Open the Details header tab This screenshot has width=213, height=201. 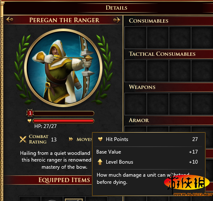[x=116, y=8]
